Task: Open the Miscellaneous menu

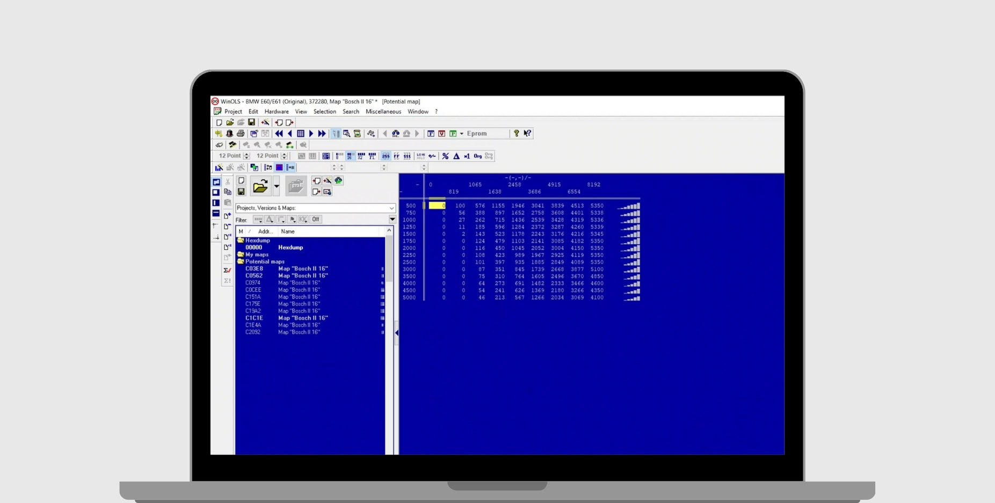Action: (x=383, y=112)
